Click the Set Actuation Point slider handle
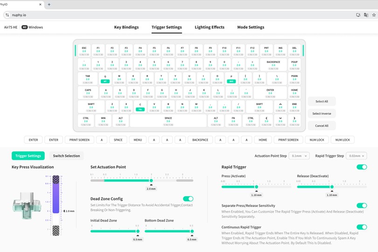Image resolution: width=378 pixels, height=252 pixels. point(151,180)
